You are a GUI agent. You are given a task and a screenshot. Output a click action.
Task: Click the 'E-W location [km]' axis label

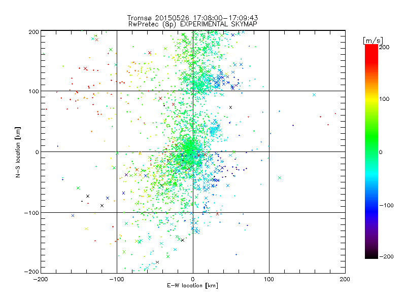click(192, 286)
